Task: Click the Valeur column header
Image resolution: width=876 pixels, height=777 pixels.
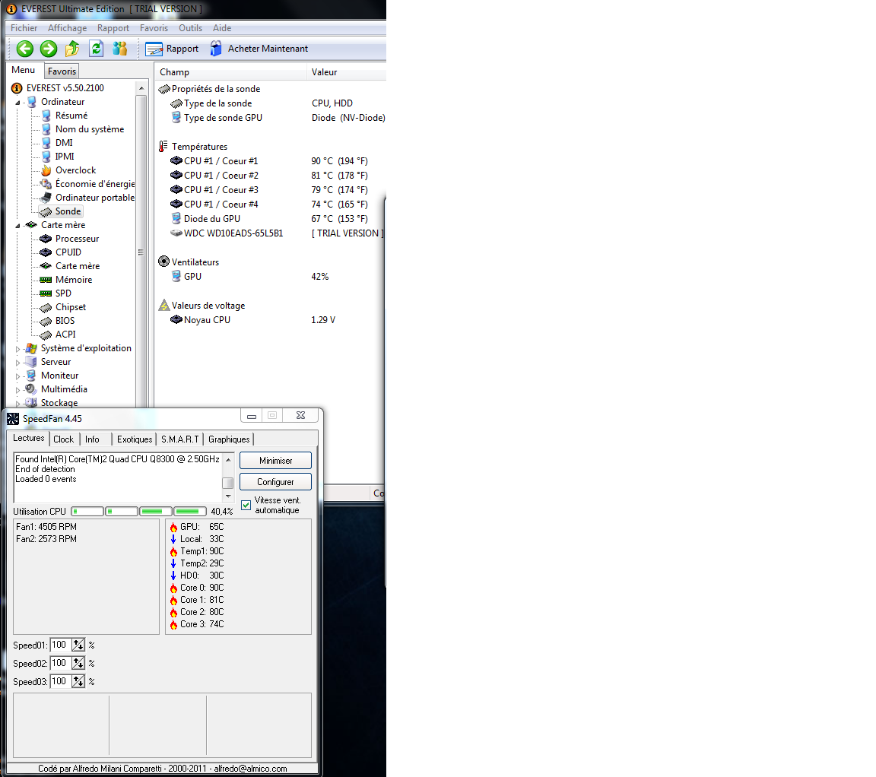Action: coord(347,72)
